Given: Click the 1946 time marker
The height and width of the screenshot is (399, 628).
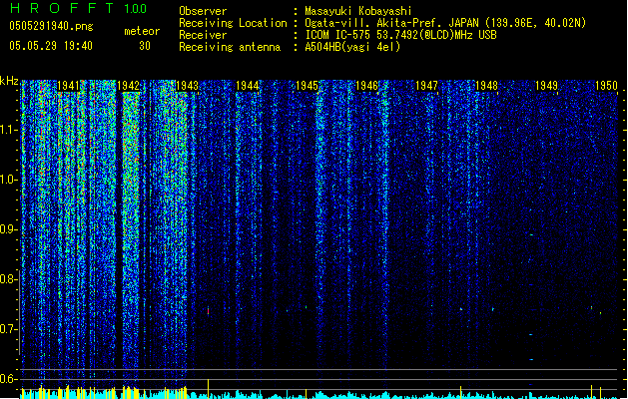Looking at the screenshot, I should pos(366,86).
